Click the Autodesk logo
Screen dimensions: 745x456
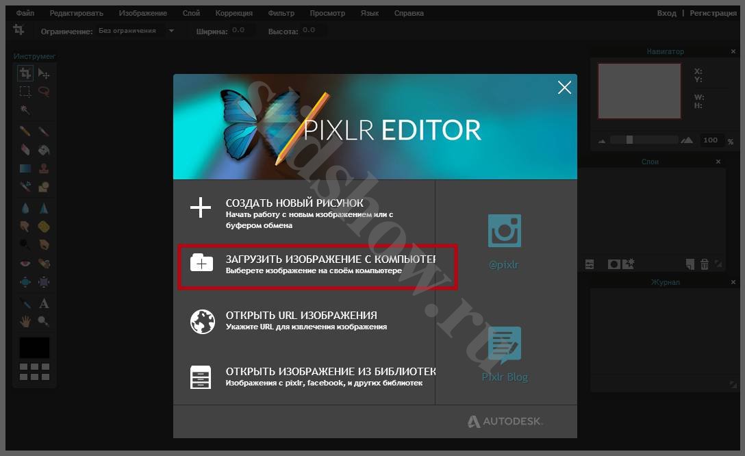pos(505,421)
